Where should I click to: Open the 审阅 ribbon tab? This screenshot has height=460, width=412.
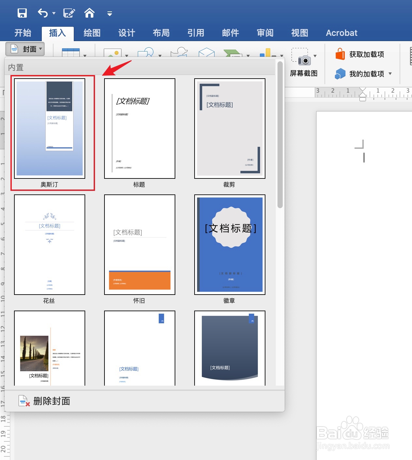[x=265, y=33]
